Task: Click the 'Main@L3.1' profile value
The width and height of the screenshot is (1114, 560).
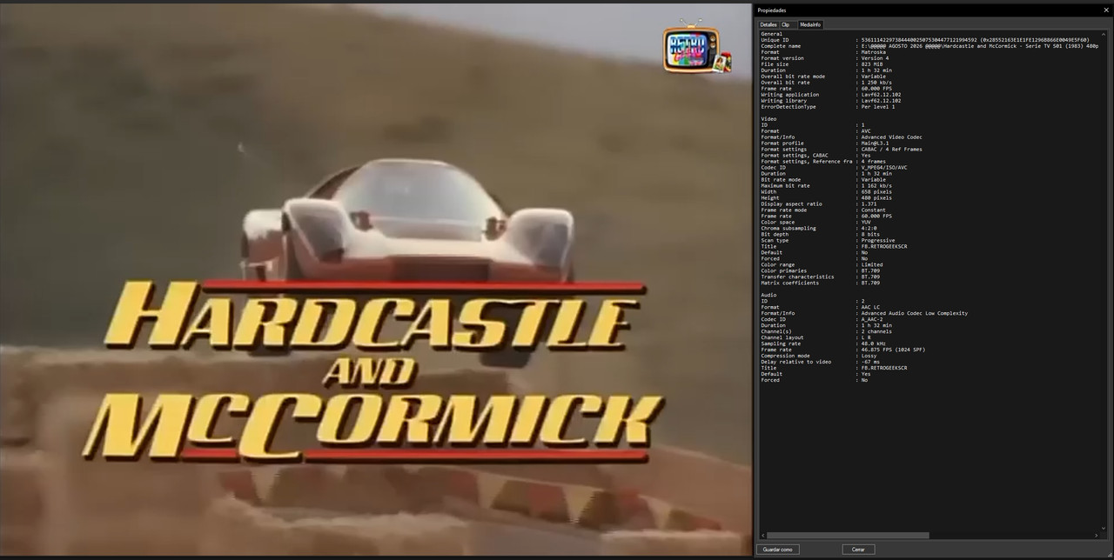Action: coord(875,143)
